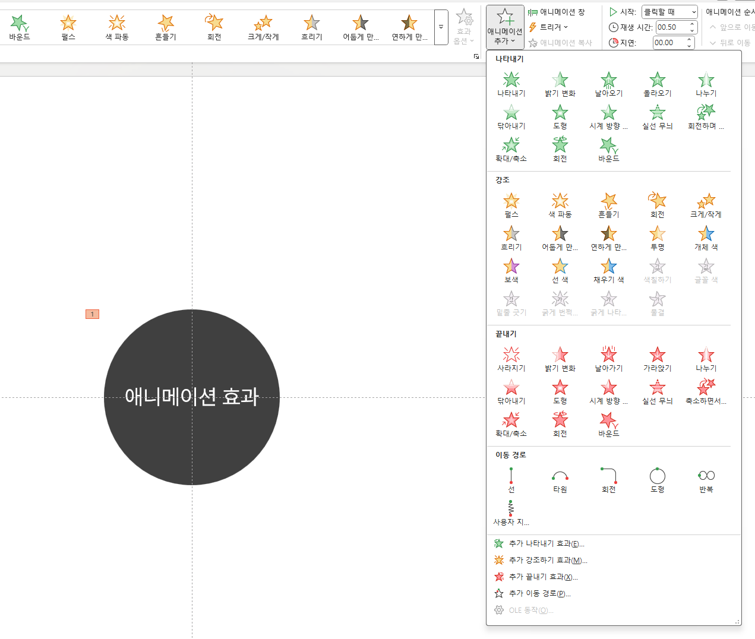Choose 회전하며 entrance effect
755x639 pixels.
tap(706, 117)
